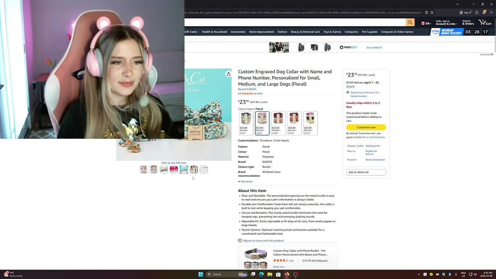Open the OBS icon in taskbar
Image resolution: width=496 pixels, height=279 pixels.
[x=295, y=274]
